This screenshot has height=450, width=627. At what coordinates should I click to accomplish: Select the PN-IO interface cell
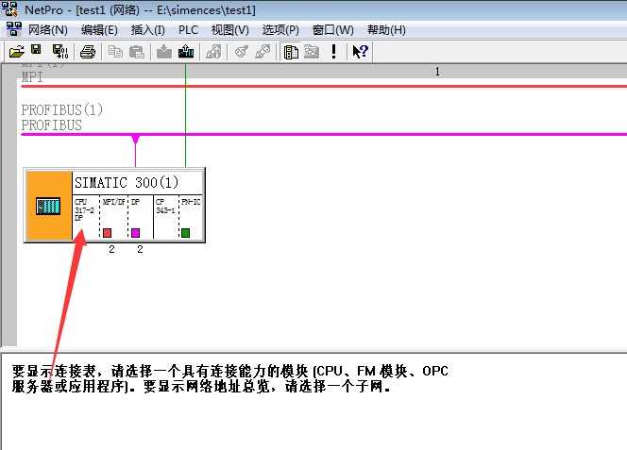pos(191,217)
